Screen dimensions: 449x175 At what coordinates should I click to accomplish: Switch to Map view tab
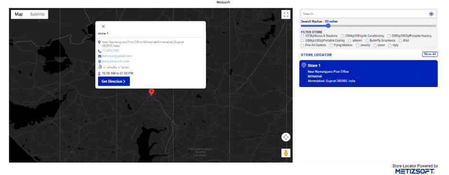[19, 14]
